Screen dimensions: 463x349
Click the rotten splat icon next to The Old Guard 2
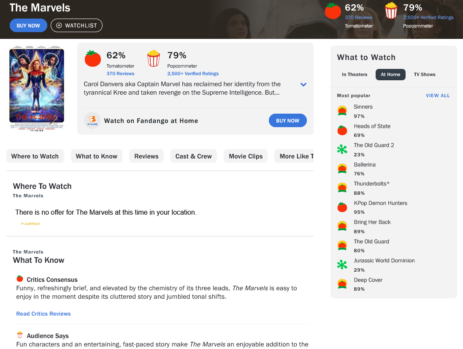[342, 149]
